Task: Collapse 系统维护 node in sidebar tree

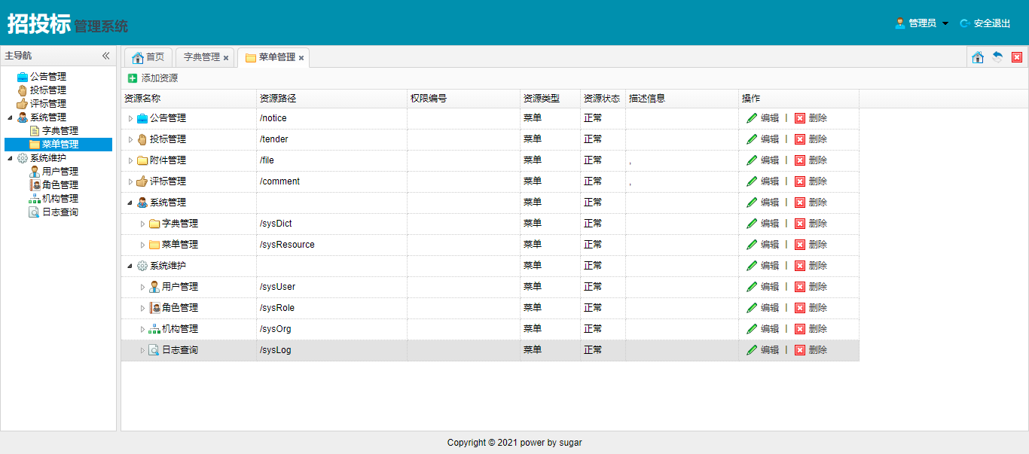Action: (x=10, y=158)
